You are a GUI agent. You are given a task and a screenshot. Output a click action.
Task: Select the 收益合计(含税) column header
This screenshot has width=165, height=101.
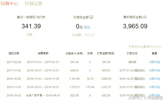tap(75, 53)
